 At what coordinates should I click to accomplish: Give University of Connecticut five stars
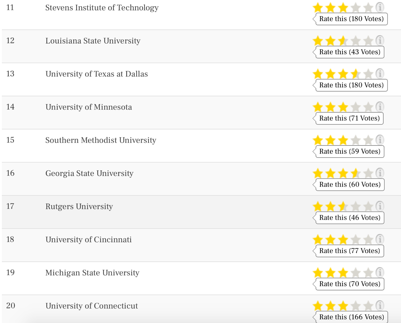point(368,306)
